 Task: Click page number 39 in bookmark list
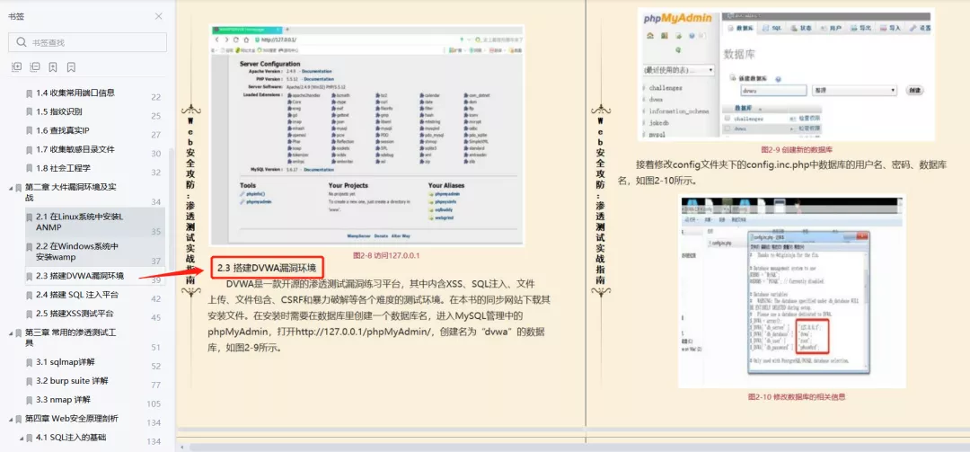(156, 280)
